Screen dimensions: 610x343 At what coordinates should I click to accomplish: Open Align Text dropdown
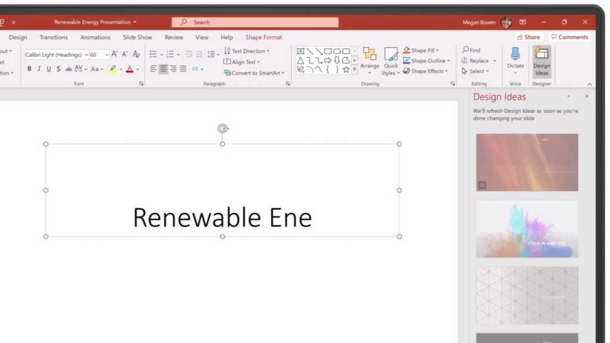(242, 62)
